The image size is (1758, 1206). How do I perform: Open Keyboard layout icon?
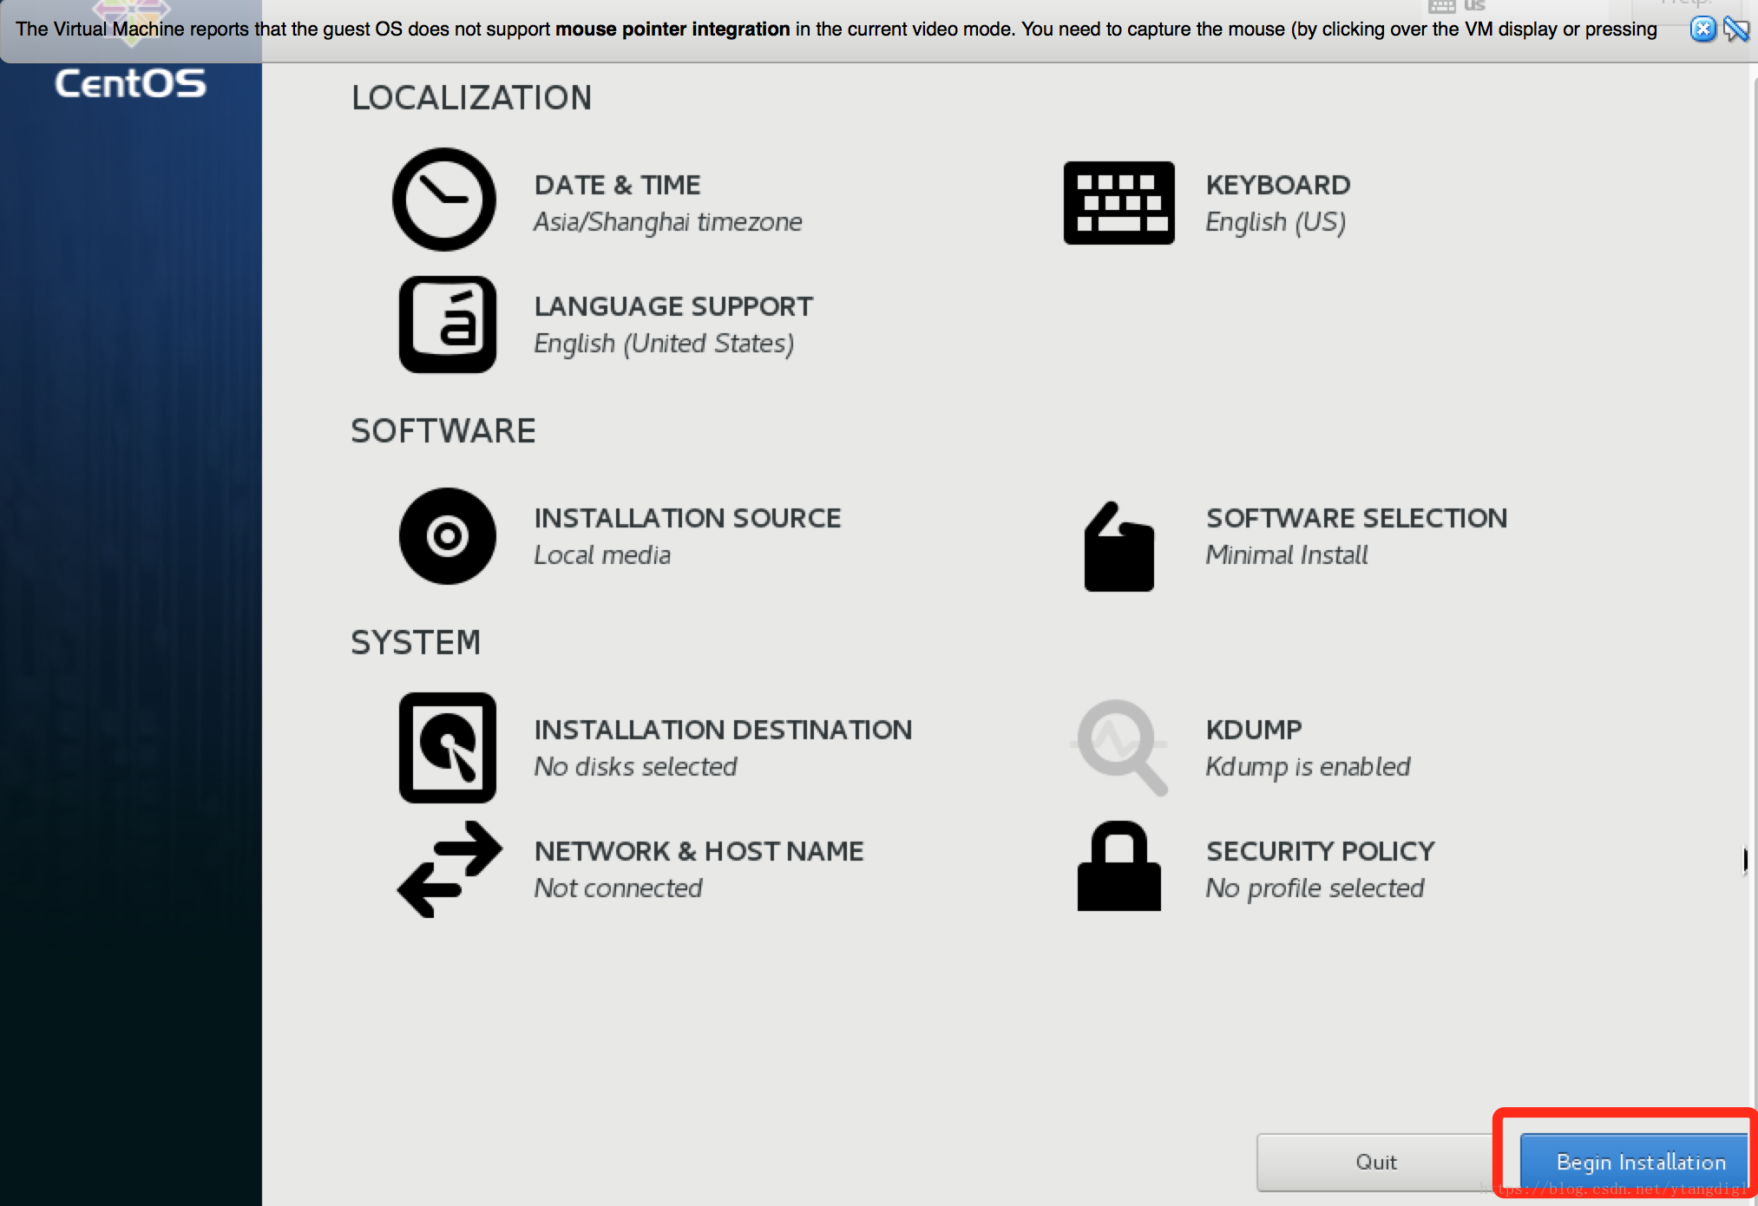tap(1118, 202)
